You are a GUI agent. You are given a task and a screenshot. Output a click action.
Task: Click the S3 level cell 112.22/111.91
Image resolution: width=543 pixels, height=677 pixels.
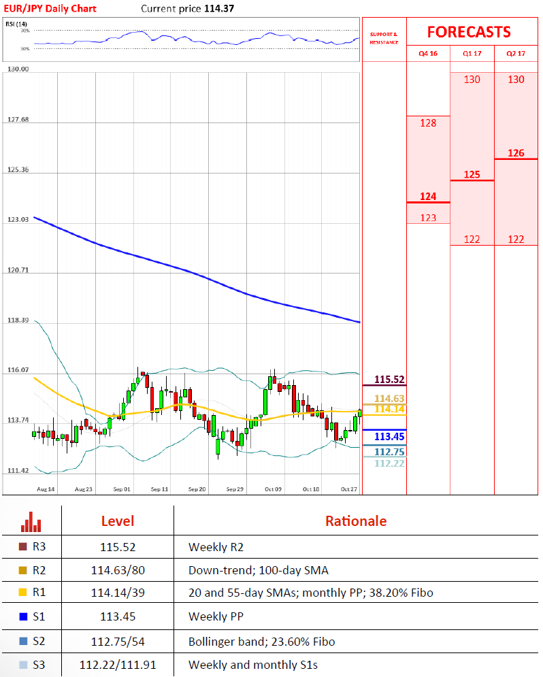click(118, 665)
